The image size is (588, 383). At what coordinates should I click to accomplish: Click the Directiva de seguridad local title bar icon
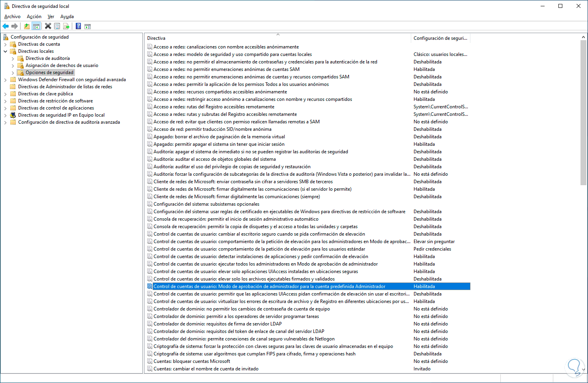(6, 6)
